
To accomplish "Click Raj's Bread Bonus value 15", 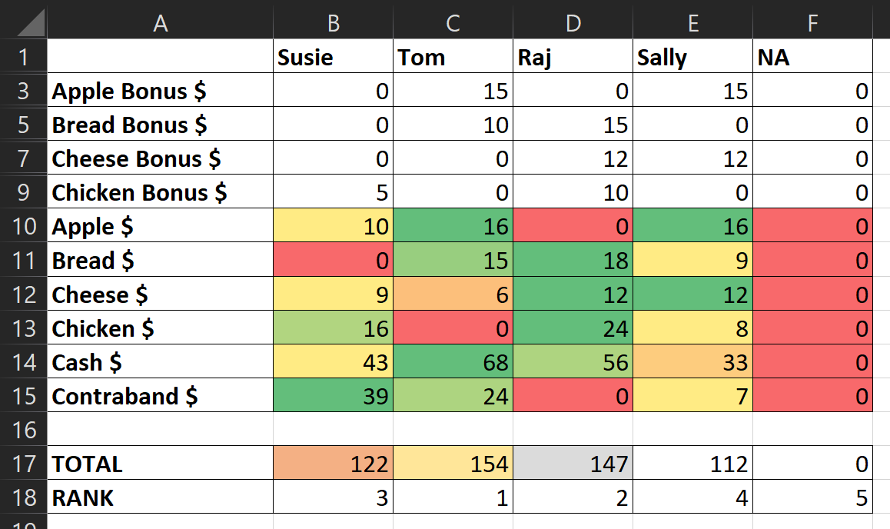I will 573,125.
